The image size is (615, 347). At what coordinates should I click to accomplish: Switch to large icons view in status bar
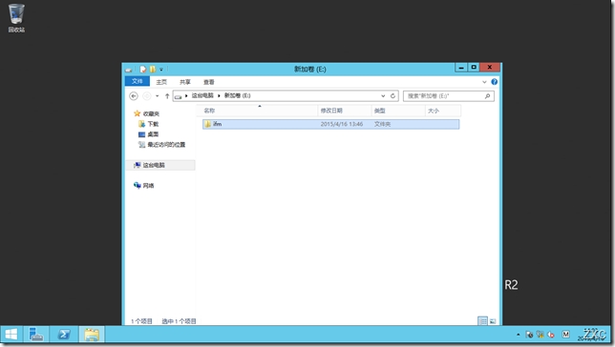pyautogui.click(x=493, y=321)
